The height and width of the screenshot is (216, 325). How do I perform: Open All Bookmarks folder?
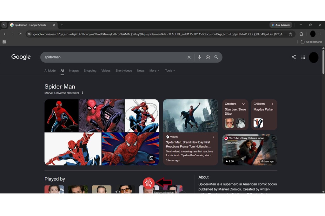click(311, 42)
